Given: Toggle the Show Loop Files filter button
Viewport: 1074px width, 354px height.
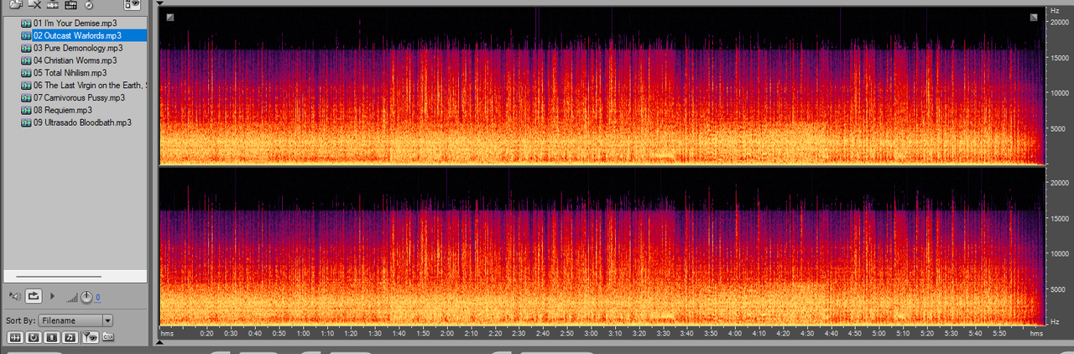Looking at the screenshot, I should tap(34, 337).
